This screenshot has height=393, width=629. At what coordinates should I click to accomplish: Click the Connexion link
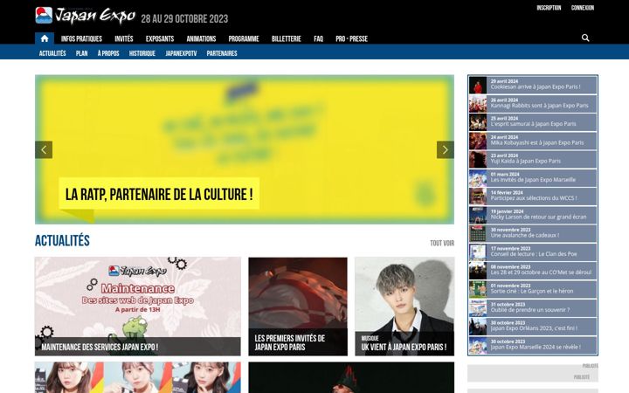point(583,8)
